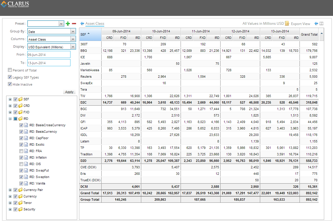Image resolution: width=333 pixels, height=221 pixels.
Task: Click the ICAP row label
Action: [84, 128]
